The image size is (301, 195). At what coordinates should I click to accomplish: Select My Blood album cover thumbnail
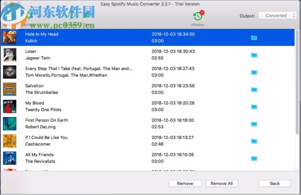pos(10,106)
